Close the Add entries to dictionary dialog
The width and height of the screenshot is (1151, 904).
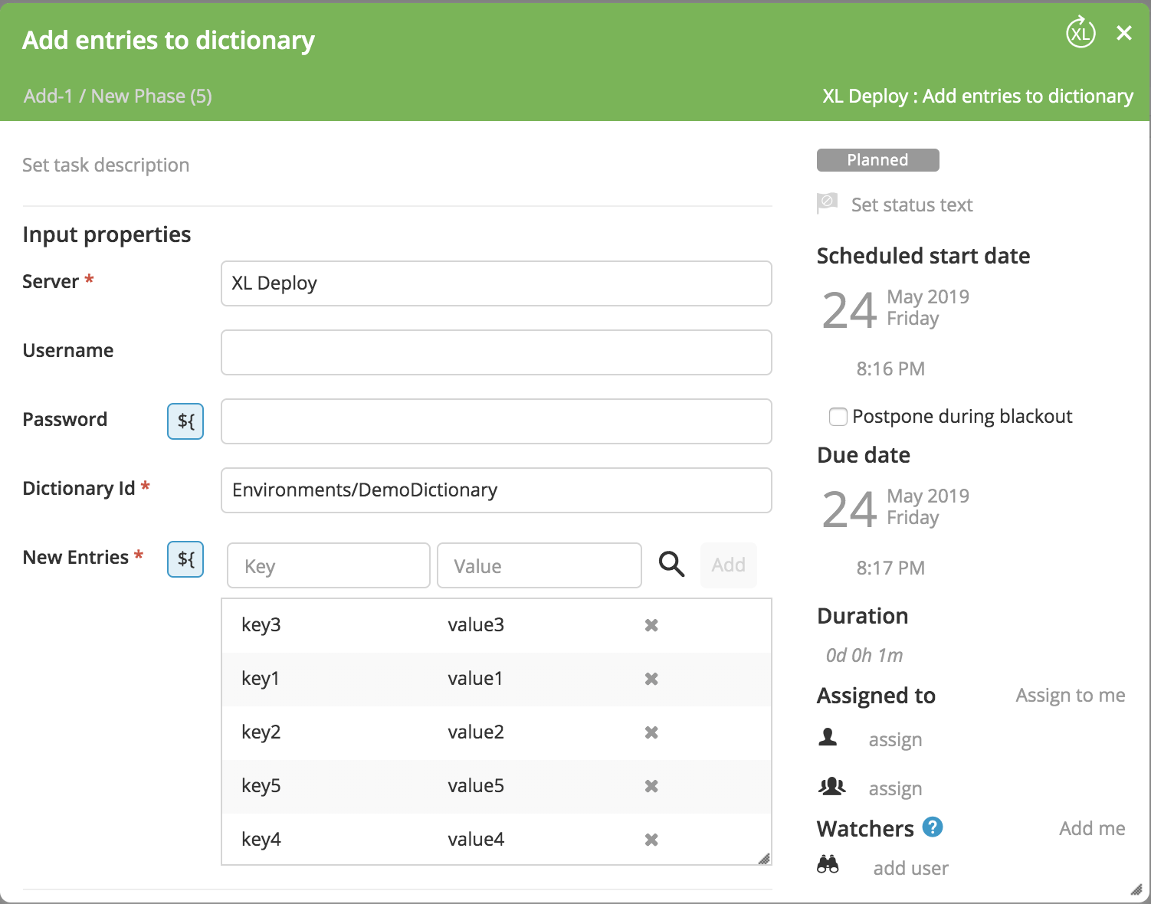[1124, 33]
